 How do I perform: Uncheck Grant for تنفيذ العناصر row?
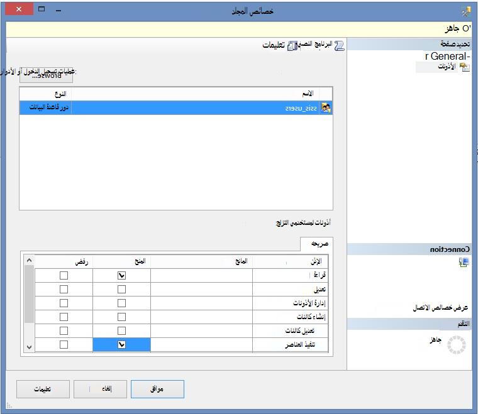(x=121, y=345)
